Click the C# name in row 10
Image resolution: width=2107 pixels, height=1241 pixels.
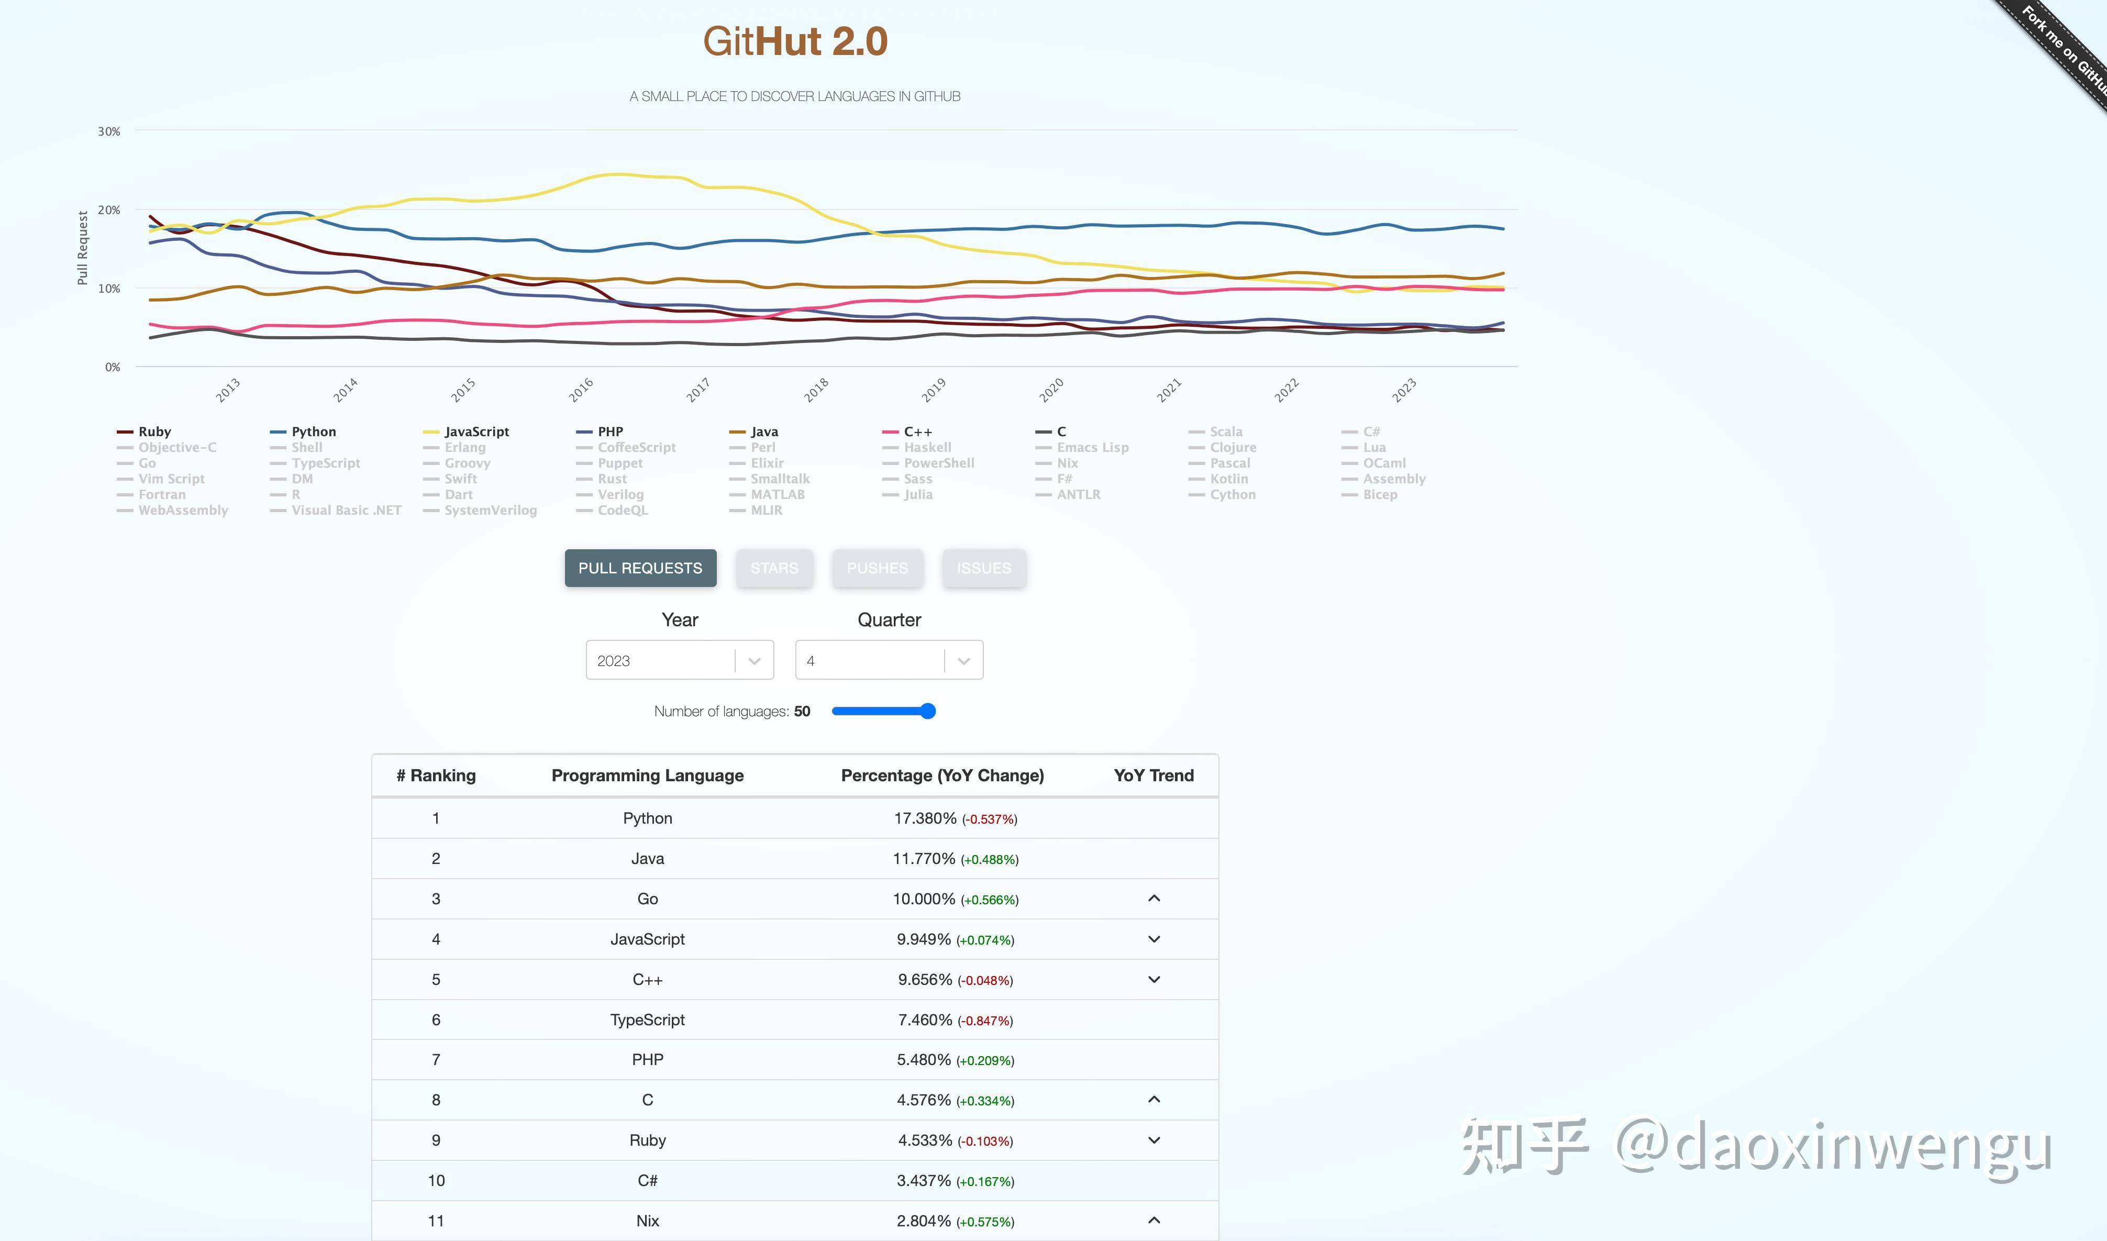pos(647,1181)
